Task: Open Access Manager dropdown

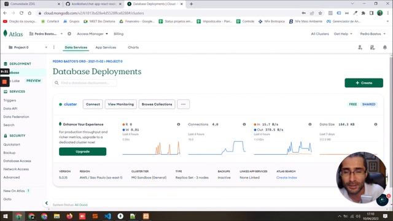Action: point(92,34)
